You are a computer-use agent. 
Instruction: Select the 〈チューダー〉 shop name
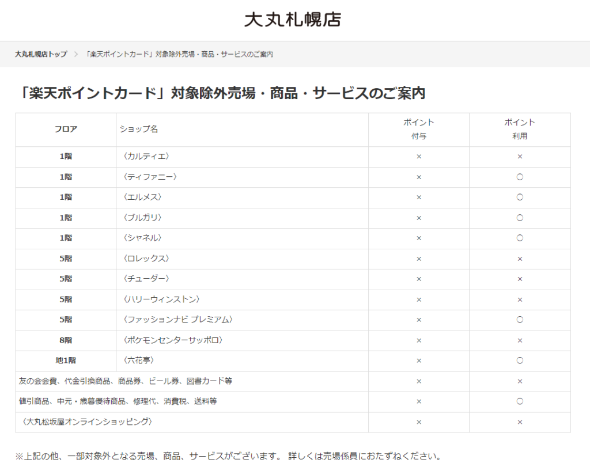146,279
